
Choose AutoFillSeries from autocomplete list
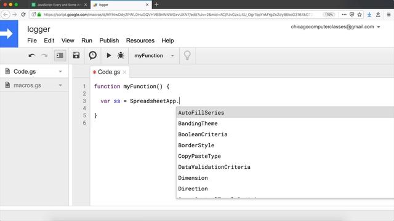point(285,112)
